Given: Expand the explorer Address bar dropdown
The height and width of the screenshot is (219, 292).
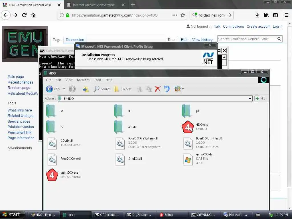Looking at the screenshot, I should pyautogui.click(x=250, y=98).
